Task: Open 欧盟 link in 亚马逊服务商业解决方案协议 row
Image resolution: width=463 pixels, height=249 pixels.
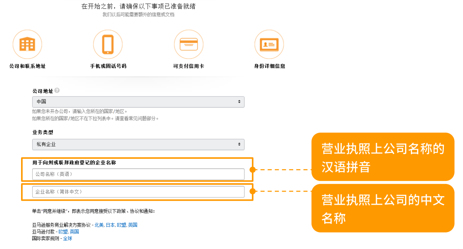Action: click(121, 225)
